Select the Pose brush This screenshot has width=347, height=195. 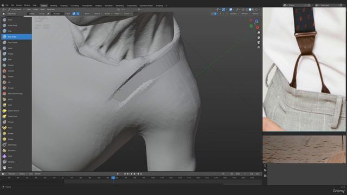point(16,128)
